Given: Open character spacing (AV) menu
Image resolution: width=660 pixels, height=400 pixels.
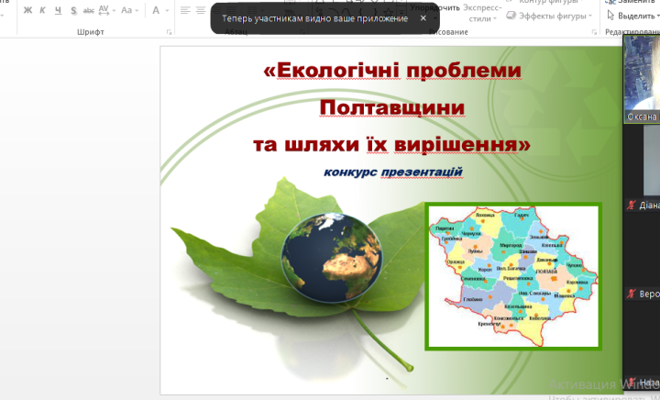Looking at the screenshot, I should [x=106, y=10].
